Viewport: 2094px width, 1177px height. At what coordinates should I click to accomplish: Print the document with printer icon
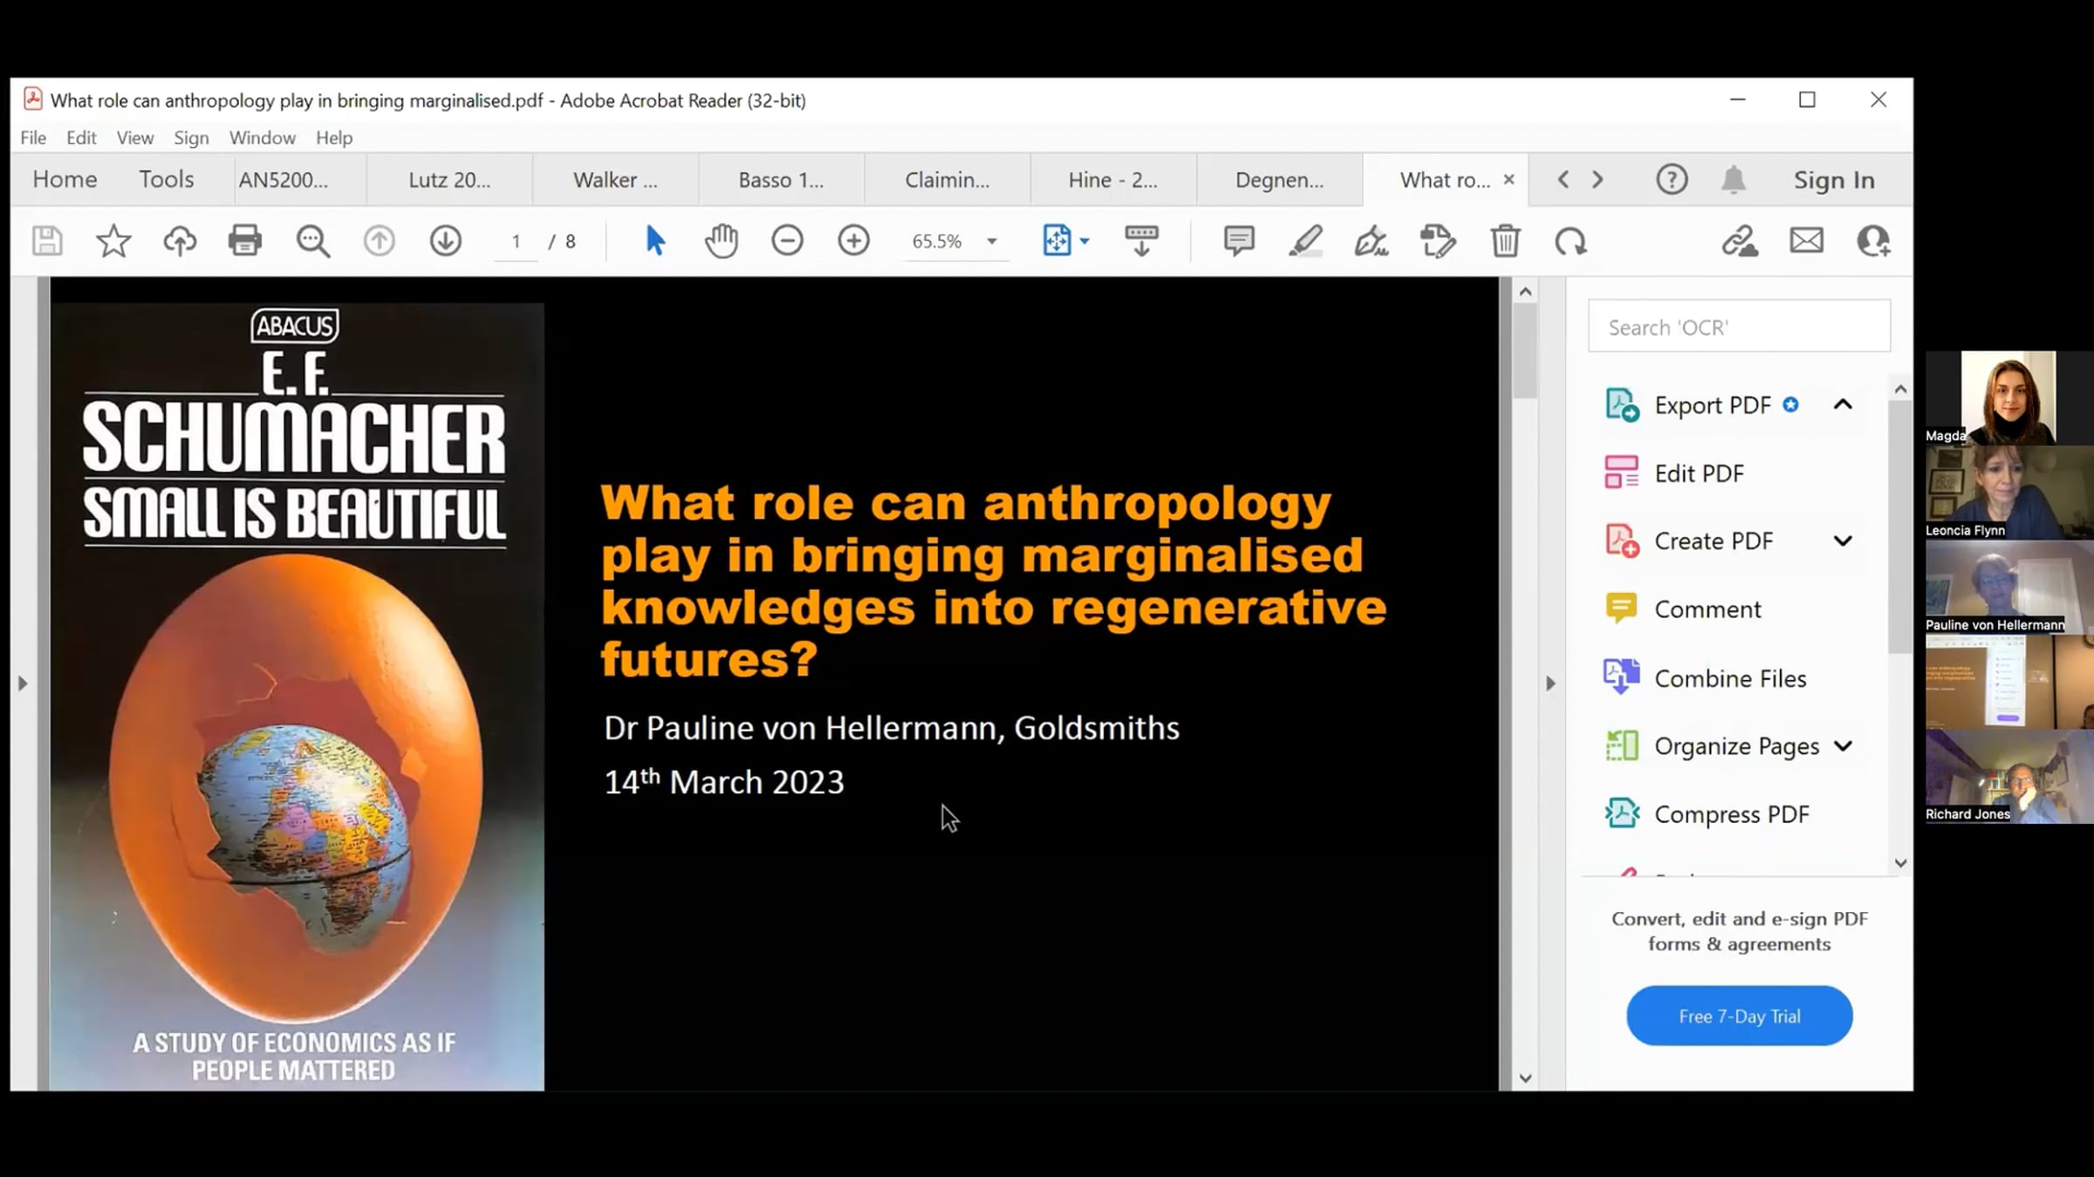coord(245,241)
